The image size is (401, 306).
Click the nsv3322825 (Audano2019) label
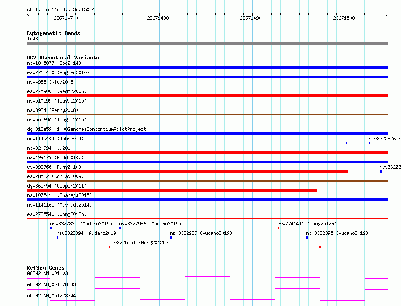(81, 224)
